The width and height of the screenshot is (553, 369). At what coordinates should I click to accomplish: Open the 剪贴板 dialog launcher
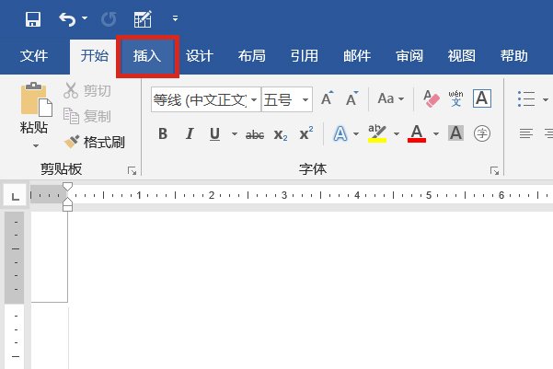(132, 171)
